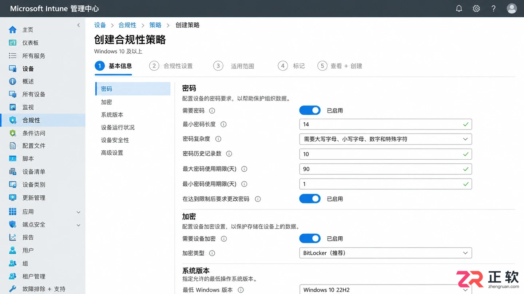Click 设备 breadcrumb link

tap(100, 25)
